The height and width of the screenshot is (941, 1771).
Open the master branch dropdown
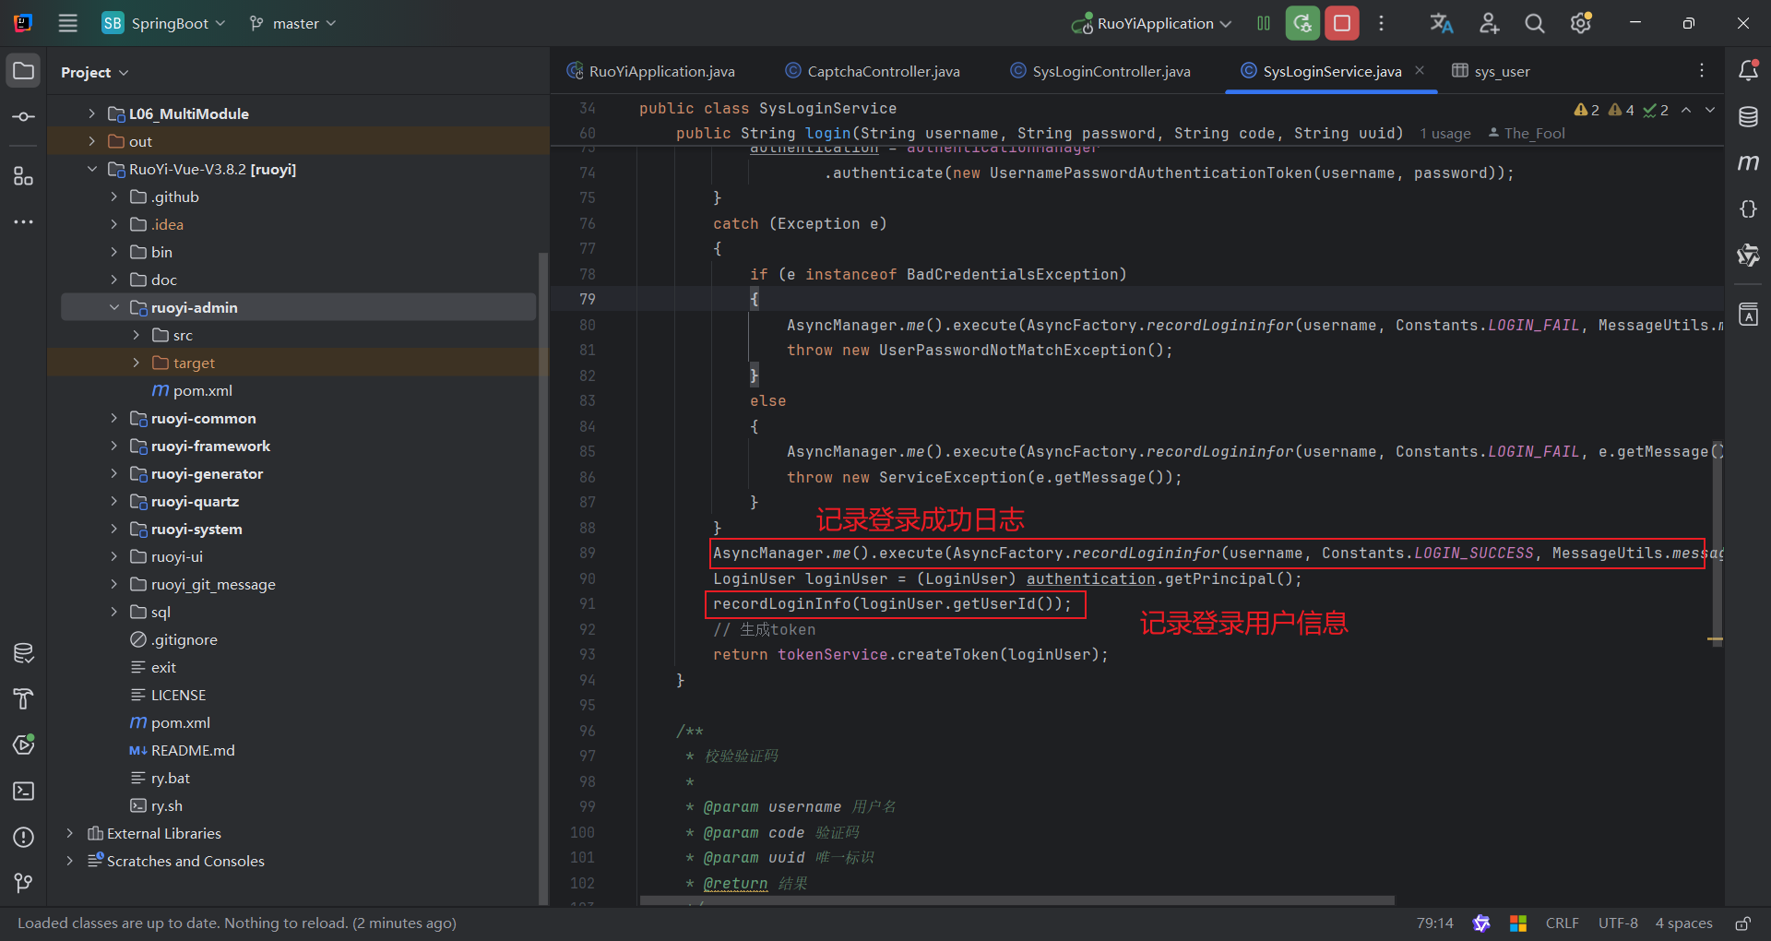293,23
